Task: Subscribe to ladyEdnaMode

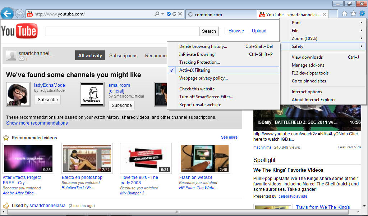Action: [x=48, y=100]
